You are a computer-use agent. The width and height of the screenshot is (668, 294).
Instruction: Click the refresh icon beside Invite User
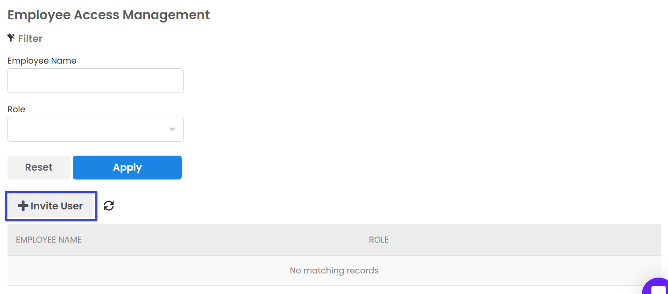[x=109, y=206]
